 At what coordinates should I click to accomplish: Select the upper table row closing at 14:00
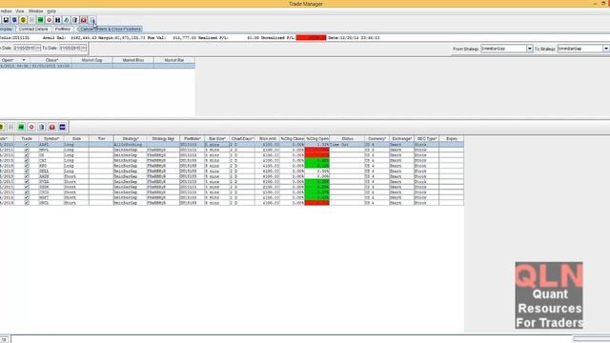97,66
